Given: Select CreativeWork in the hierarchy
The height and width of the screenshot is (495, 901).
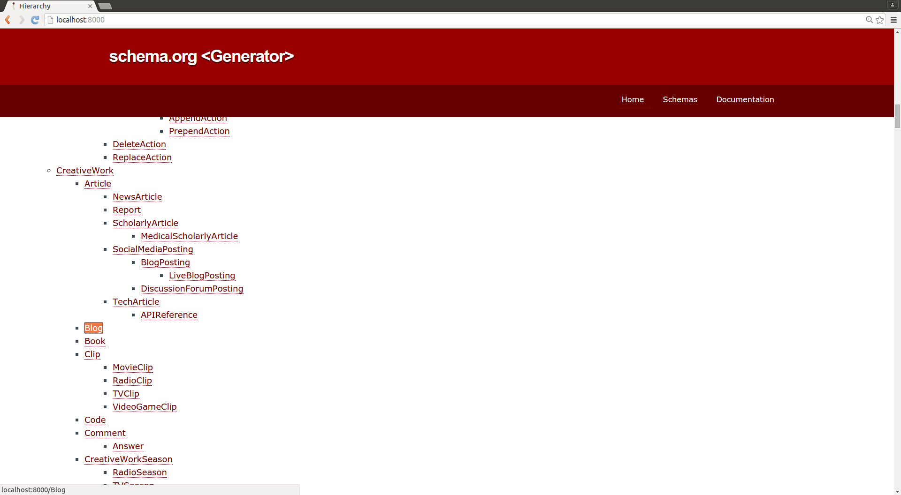Looking at the screenshot, I should click(x=85, y=171).
